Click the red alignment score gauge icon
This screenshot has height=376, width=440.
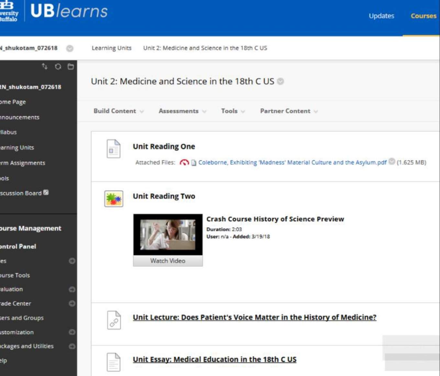(x=184, y=162)
